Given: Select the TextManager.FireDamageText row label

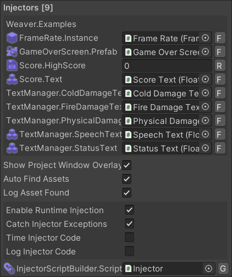Looking at the screenshot, I should coord(64,107).
